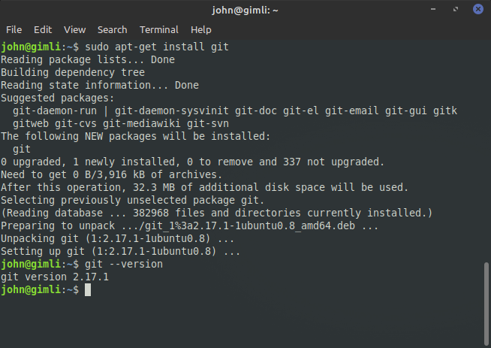Viewport: 491px width, 348px height.
Task: Click the 'git --version' command text
Action: tap(124, 265)
